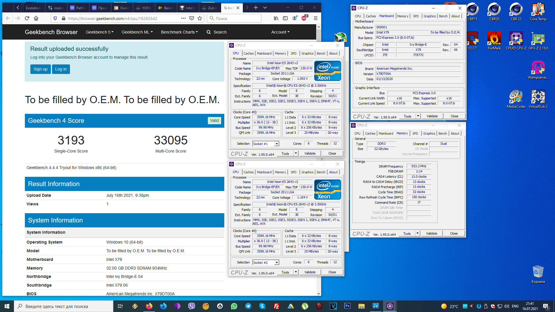555x312 pixels.
Task: Click Validate in Mainboard CPU-Z window
Action: pos(432,116)
